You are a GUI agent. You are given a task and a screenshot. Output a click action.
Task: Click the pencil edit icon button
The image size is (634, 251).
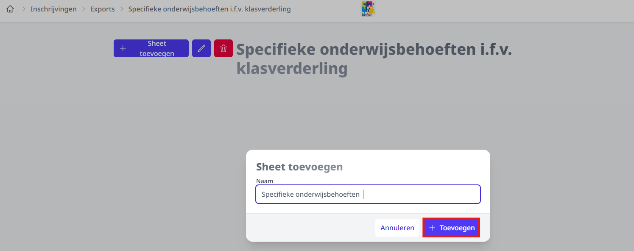201,48
